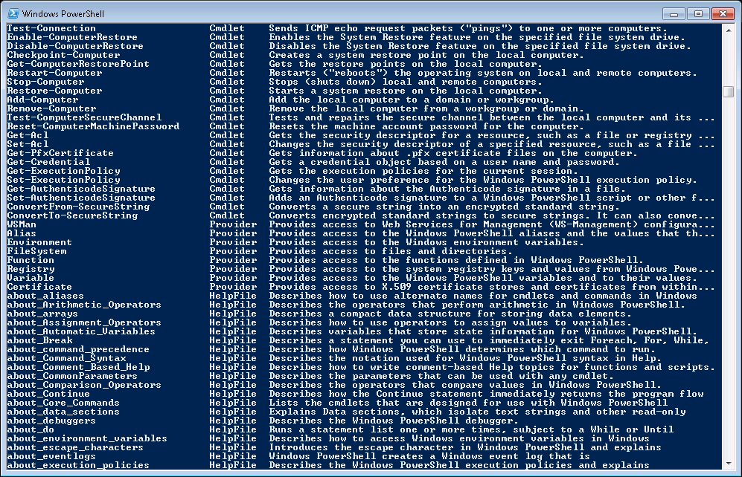Select the Set-AuthenticodeSignature entry
Viewport: 742px width, 477px height.
pyautogui.click(x=81, y=198)
